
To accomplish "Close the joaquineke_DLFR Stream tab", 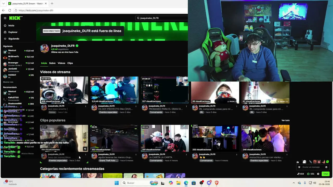I will (x=46, y=4).
